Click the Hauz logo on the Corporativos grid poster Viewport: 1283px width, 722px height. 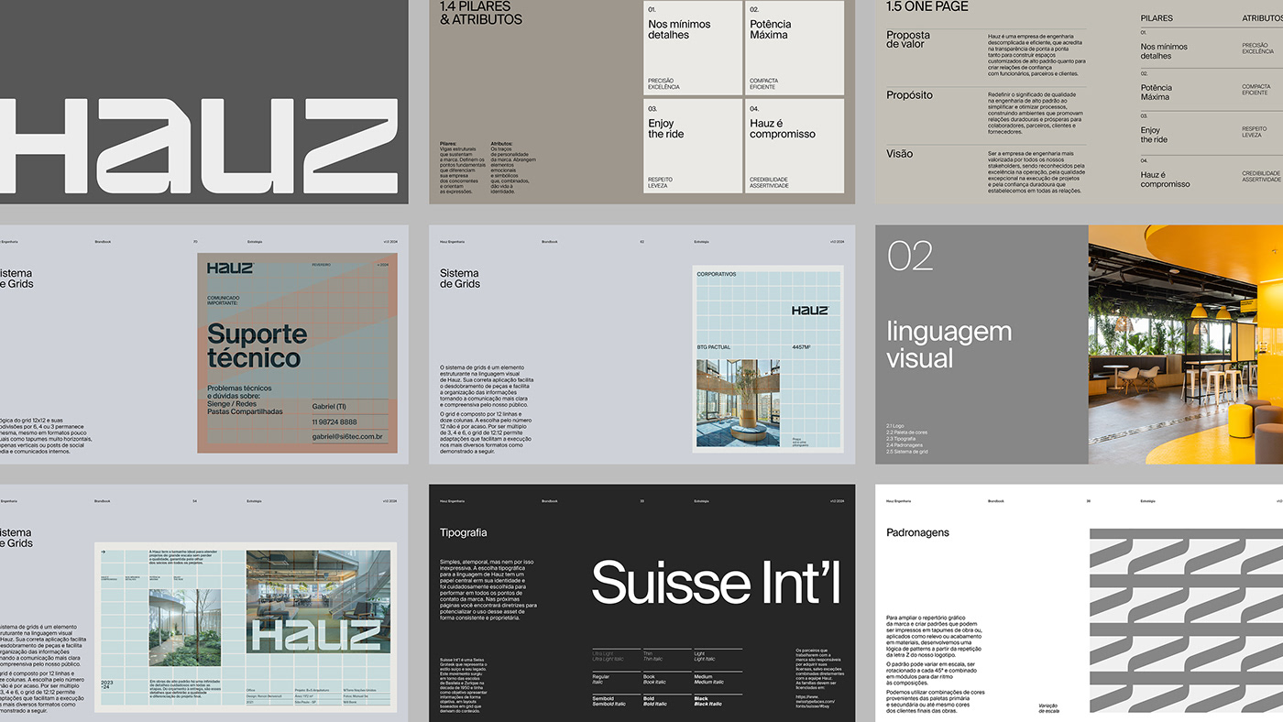tap(809, 311)
